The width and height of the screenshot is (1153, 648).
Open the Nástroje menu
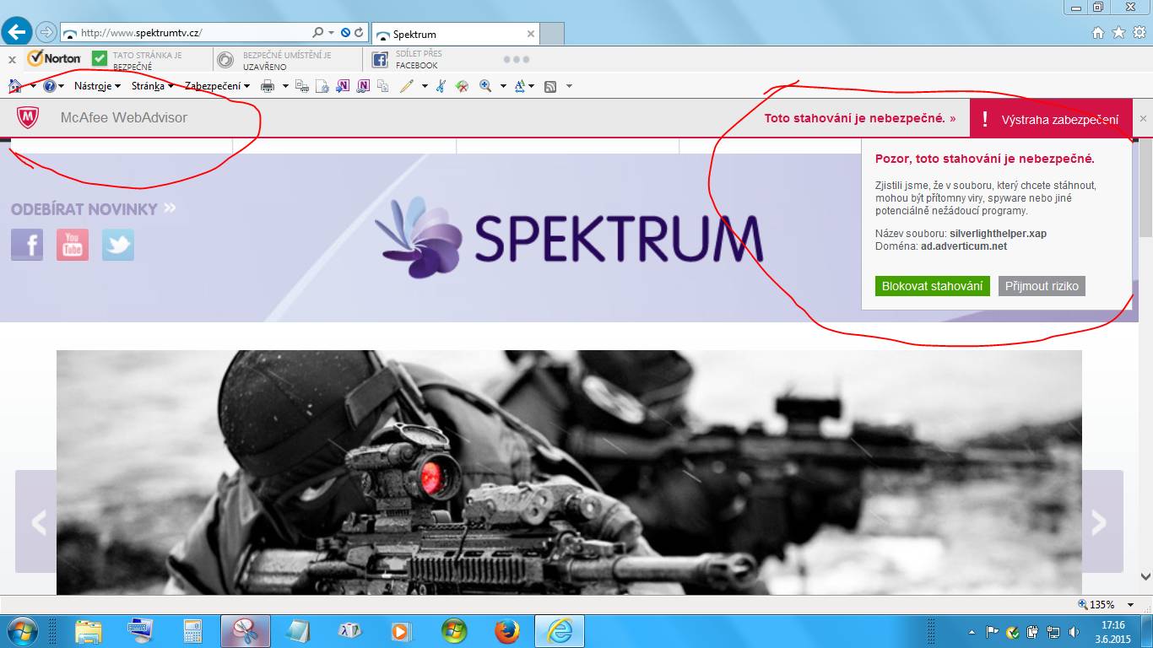(97, 86)
